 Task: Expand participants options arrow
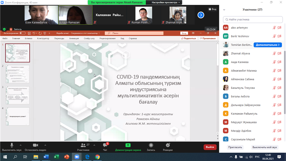94,145
